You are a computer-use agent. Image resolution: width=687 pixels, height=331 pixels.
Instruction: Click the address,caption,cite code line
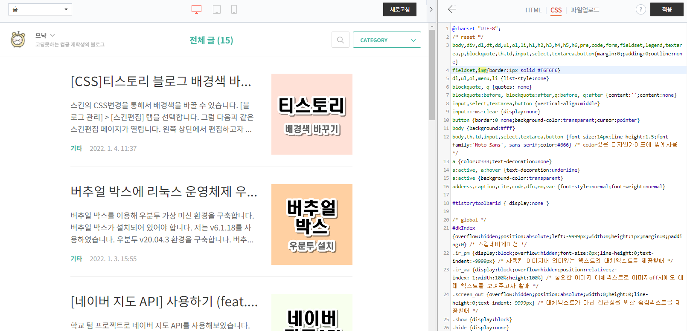[559, 187]
